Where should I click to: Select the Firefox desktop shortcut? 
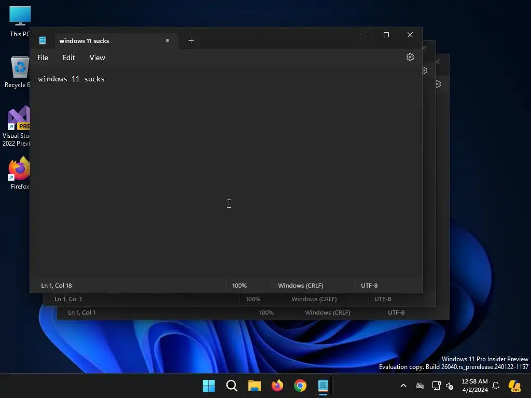(x=19, y=173)
